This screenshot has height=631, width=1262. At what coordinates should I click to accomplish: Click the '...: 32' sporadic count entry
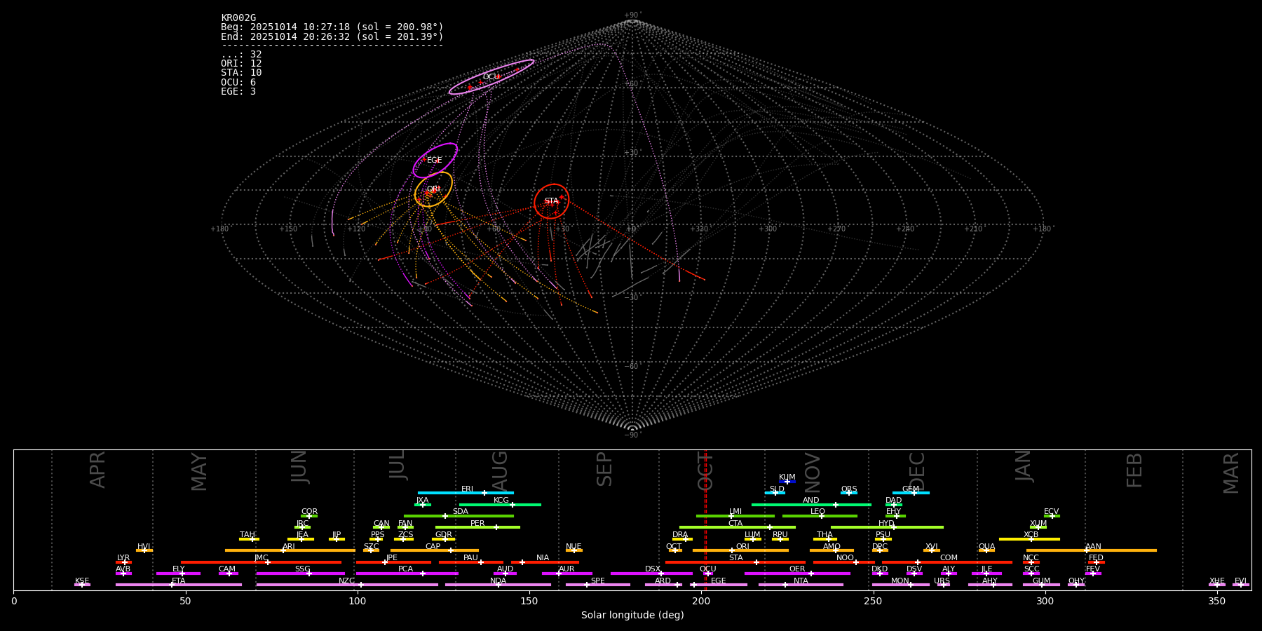click(241, 55)
